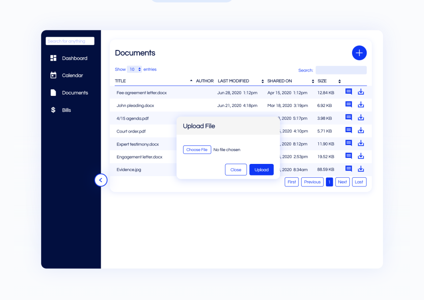Select the Calendar icon in sidebar

point(53,75)
